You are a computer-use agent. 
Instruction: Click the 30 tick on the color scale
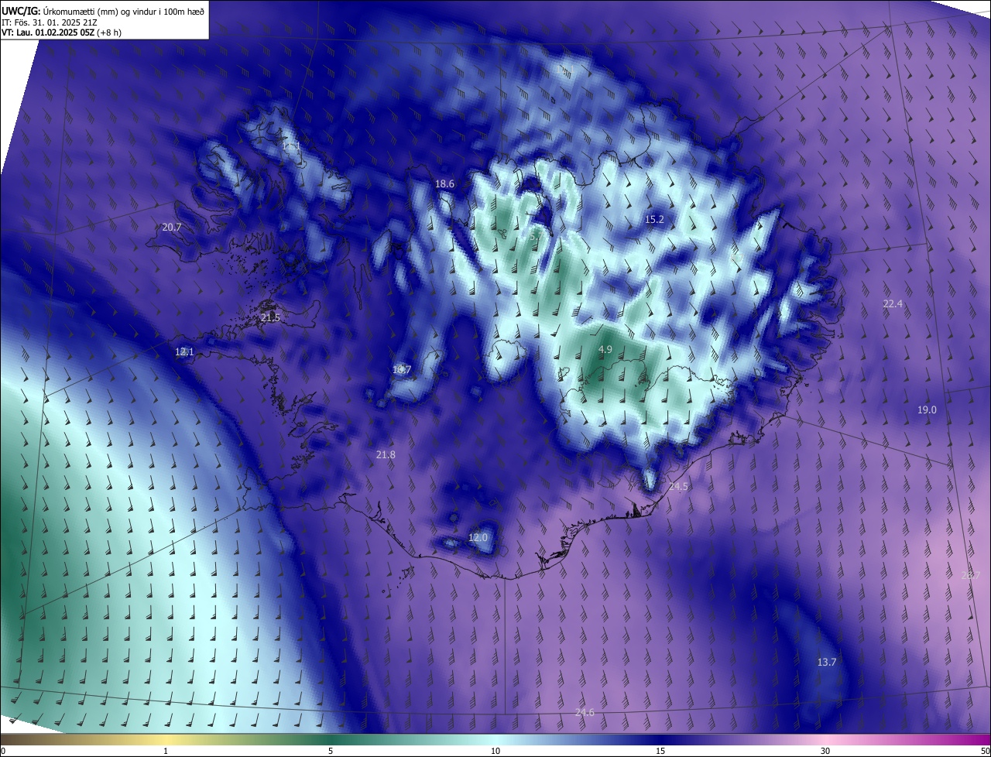825,752
